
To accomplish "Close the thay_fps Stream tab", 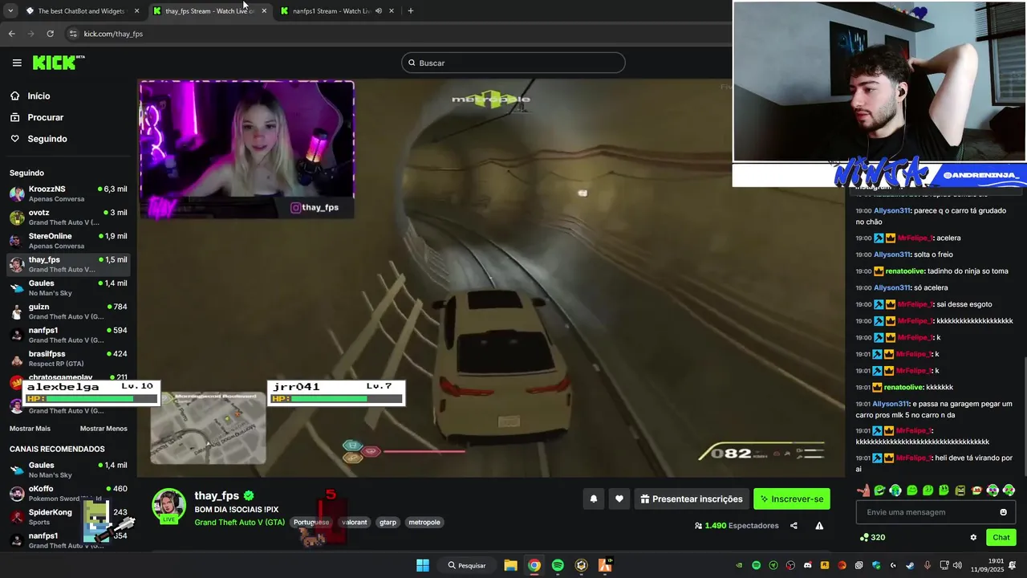I will [264, 11].
